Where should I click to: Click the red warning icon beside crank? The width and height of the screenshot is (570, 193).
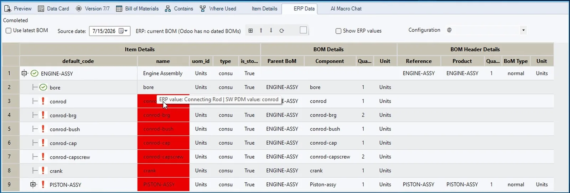(43, 170)
